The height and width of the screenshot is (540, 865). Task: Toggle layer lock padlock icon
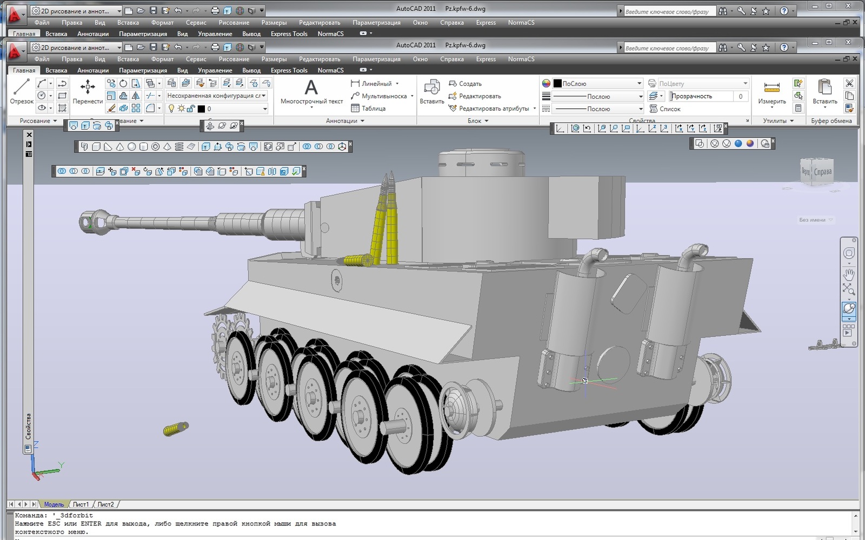point(191,109)
